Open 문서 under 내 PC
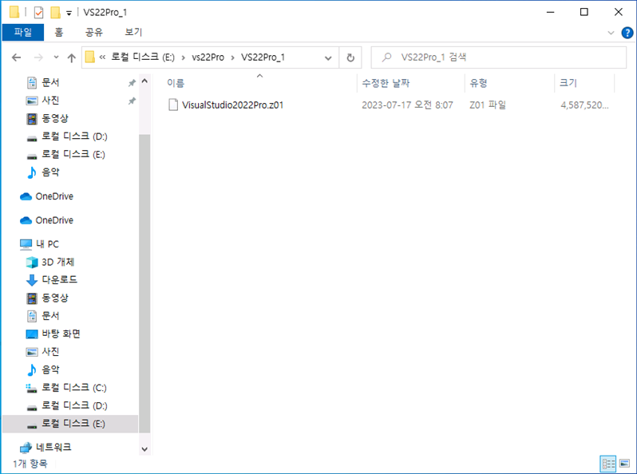637x474 pixels. (x=50, y=315)
